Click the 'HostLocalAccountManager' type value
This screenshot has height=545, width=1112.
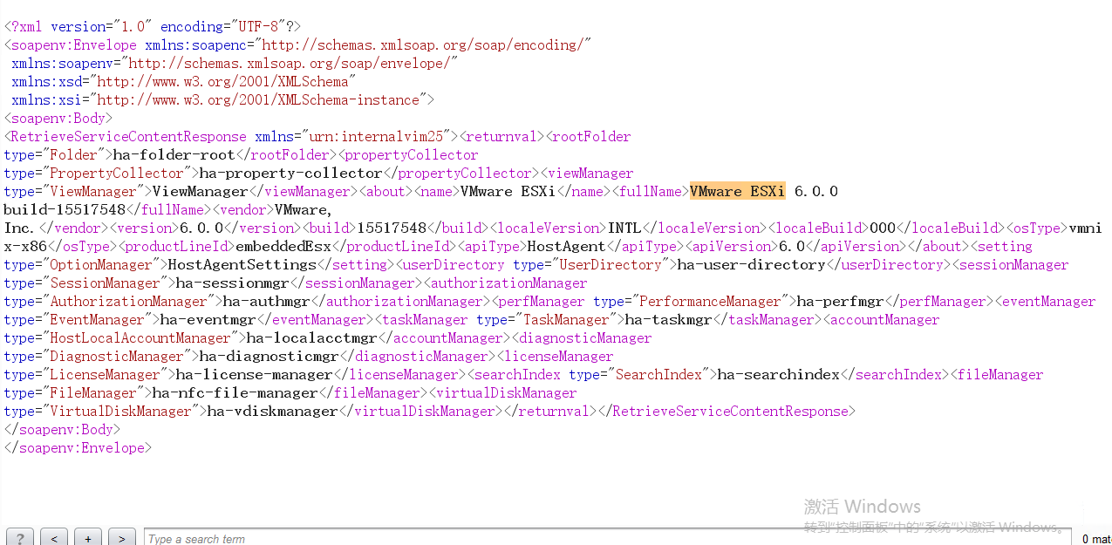tap(140, 337)
